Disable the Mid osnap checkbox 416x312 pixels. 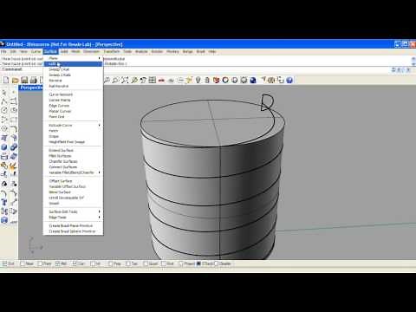point(57,263)
